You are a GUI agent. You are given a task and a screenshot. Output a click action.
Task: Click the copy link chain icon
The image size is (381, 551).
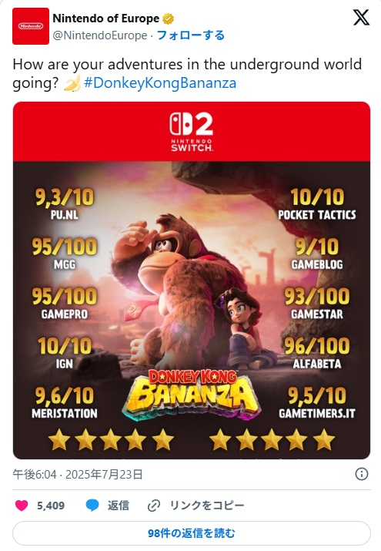tap(154, 506)
